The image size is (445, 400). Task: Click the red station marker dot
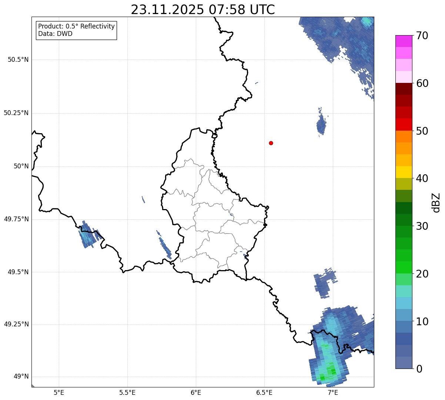(271, 143)
